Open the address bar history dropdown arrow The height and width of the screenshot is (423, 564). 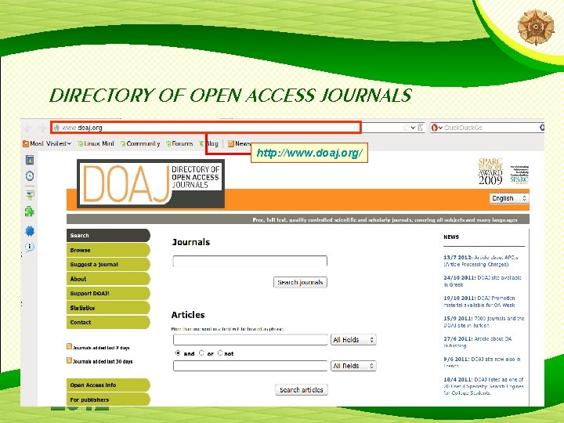[414, 128]
